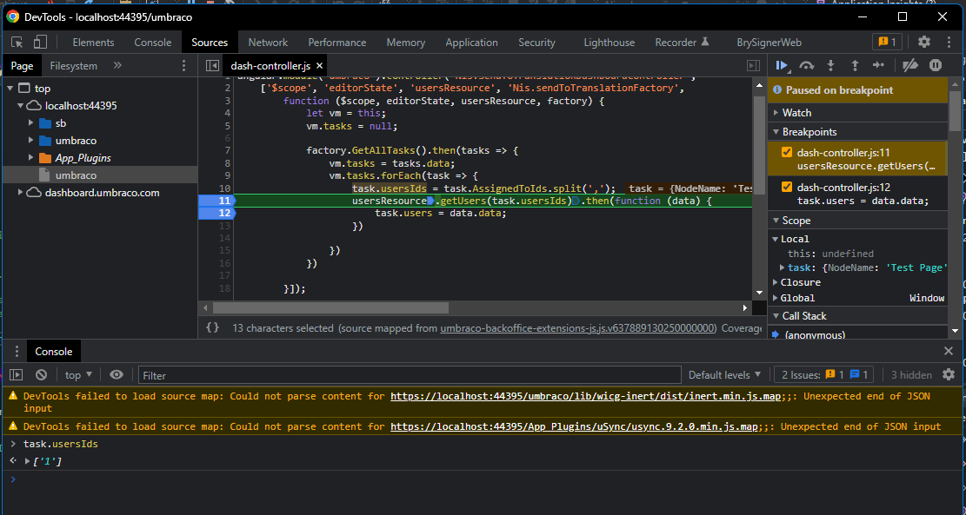966x515 pixels.
Task: Switch to the Performance tab
Action: tap(337, 43)
